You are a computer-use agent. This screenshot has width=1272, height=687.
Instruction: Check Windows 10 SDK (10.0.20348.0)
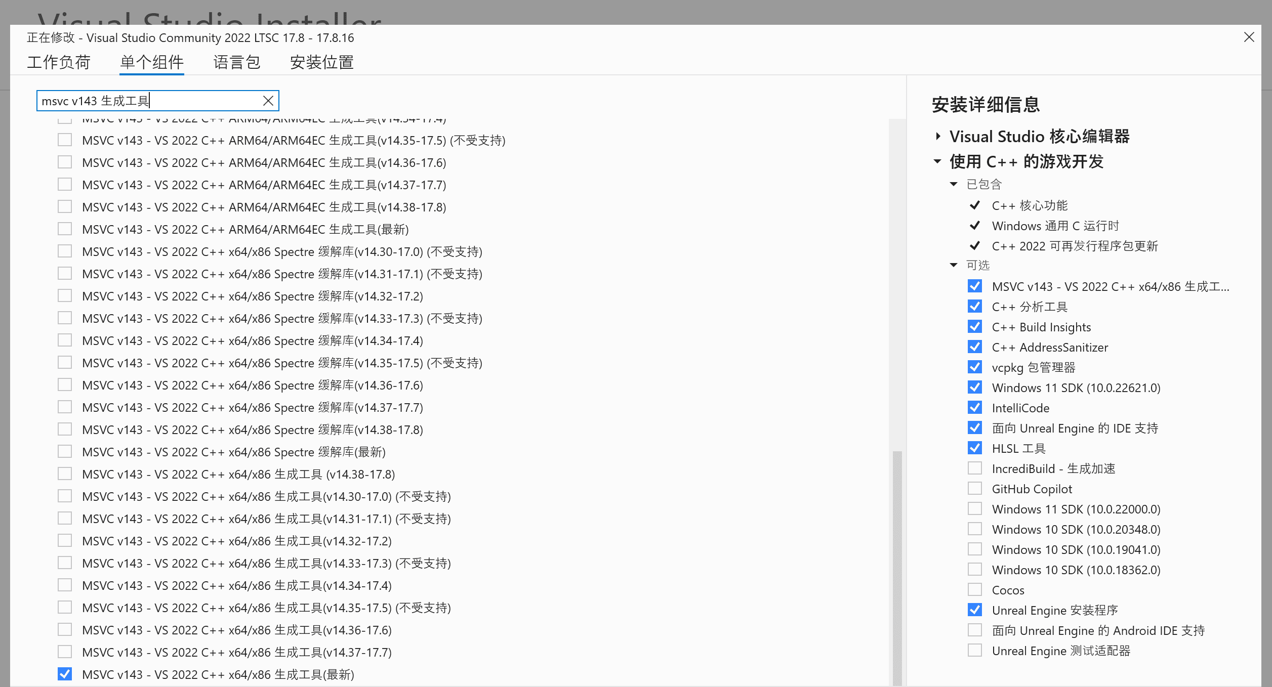click(x=974, y=529)
